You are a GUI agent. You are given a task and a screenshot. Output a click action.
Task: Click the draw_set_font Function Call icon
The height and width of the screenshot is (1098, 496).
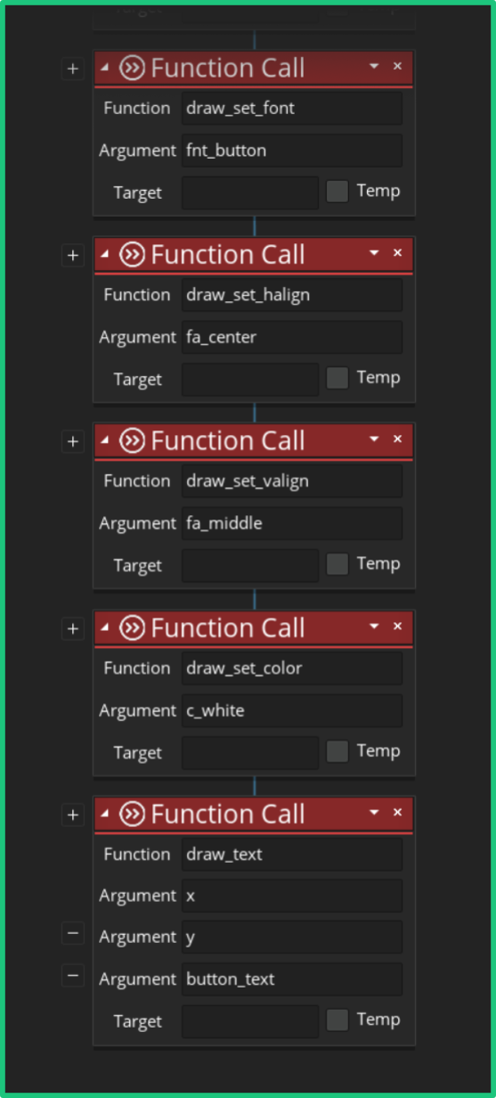click(x=132, y=68)
